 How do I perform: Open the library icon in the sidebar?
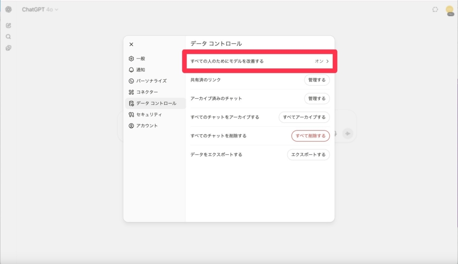8,48
